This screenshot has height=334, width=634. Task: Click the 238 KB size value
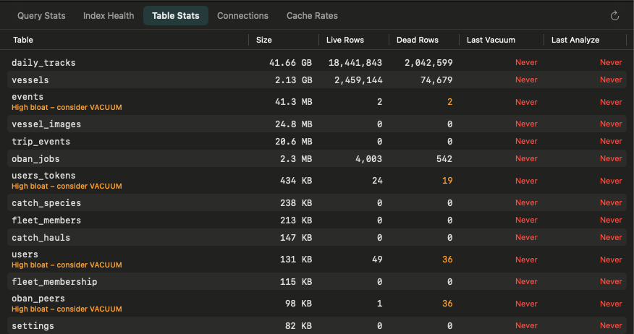[x=296, y=202]
